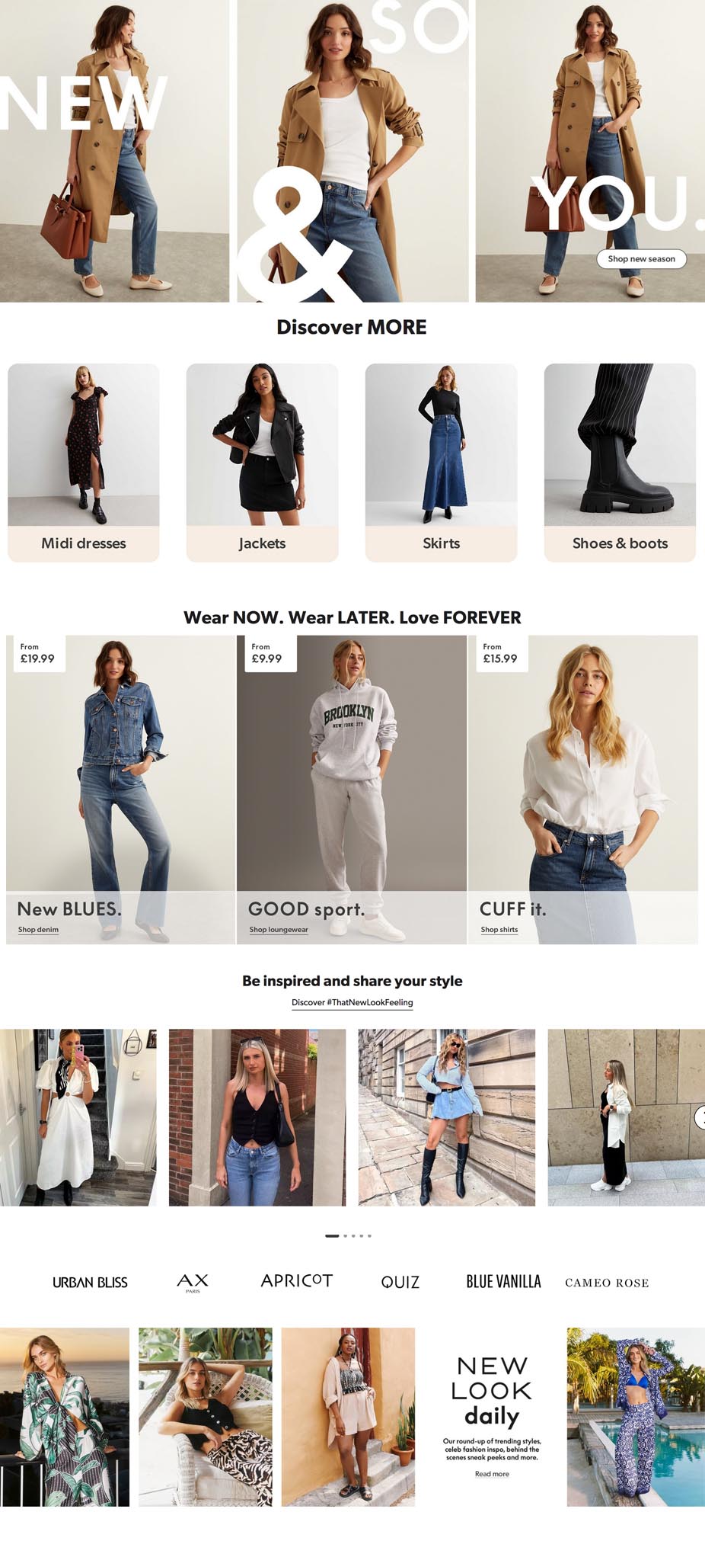Screen dimensions: 705x1541
Task: Follow the Shop denim link
Action: [x=38, y=930]
